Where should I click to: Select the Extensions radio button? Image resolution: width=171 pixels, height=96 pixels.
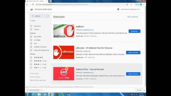pos(31,26)
